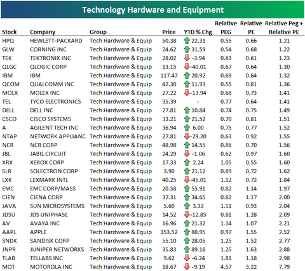Viewport: 305px width, 271px height.
Task: Select the red down arrow for Motorola
Action: point(187,267)
